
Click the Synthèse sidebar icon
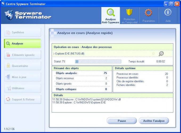tap(8, 33)
